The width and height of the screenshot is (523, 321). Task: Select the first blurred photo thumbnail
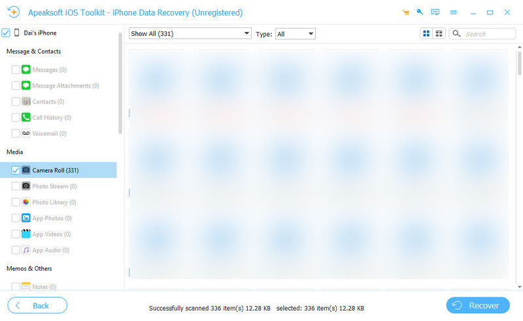[x=156, y=80]
